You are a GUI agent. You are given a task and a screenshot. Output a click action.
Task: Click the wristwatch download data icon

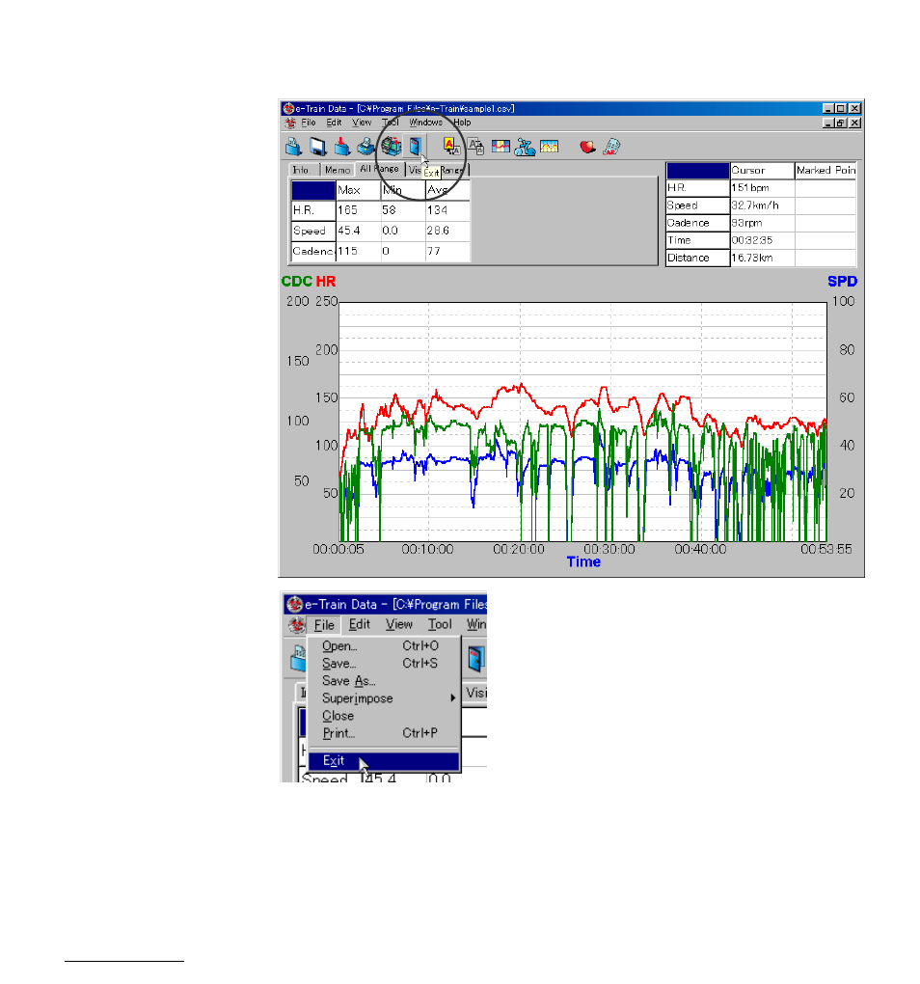pos(392,147)
